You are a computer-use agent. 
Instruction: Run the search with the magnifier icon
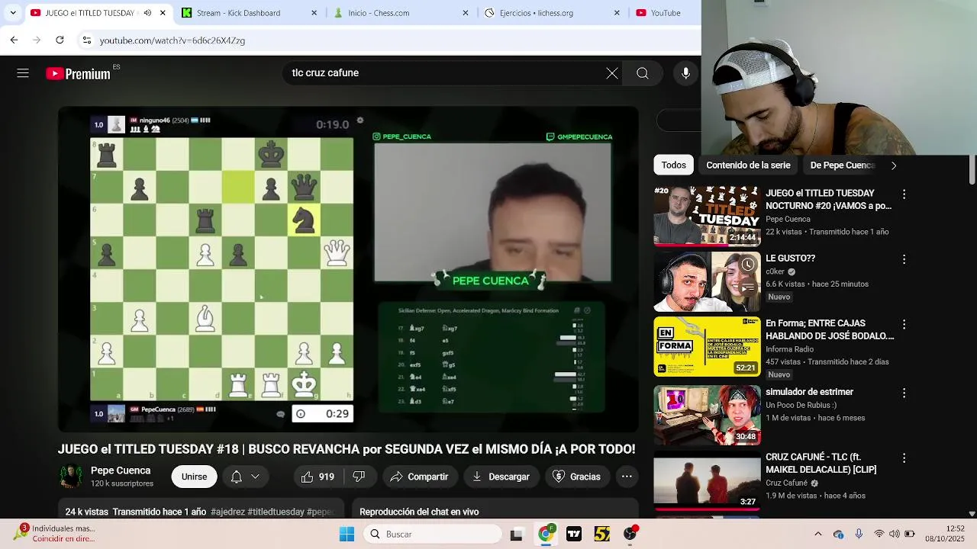click(643, 73)
